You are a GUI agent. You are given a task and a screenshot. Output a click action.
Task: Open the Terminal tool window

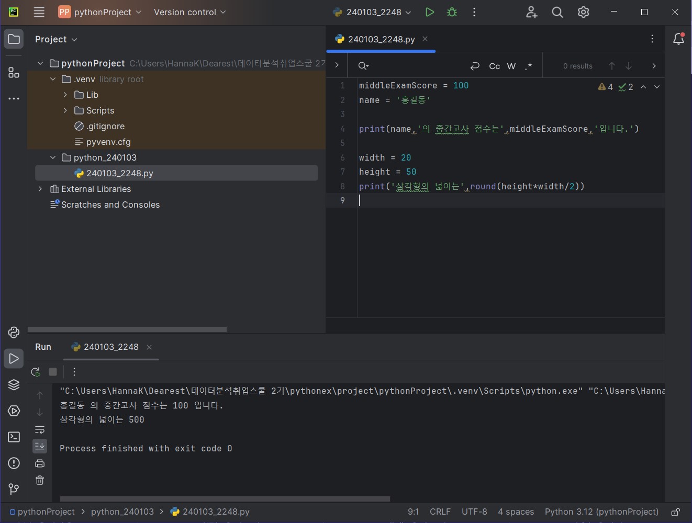(14, 437)
